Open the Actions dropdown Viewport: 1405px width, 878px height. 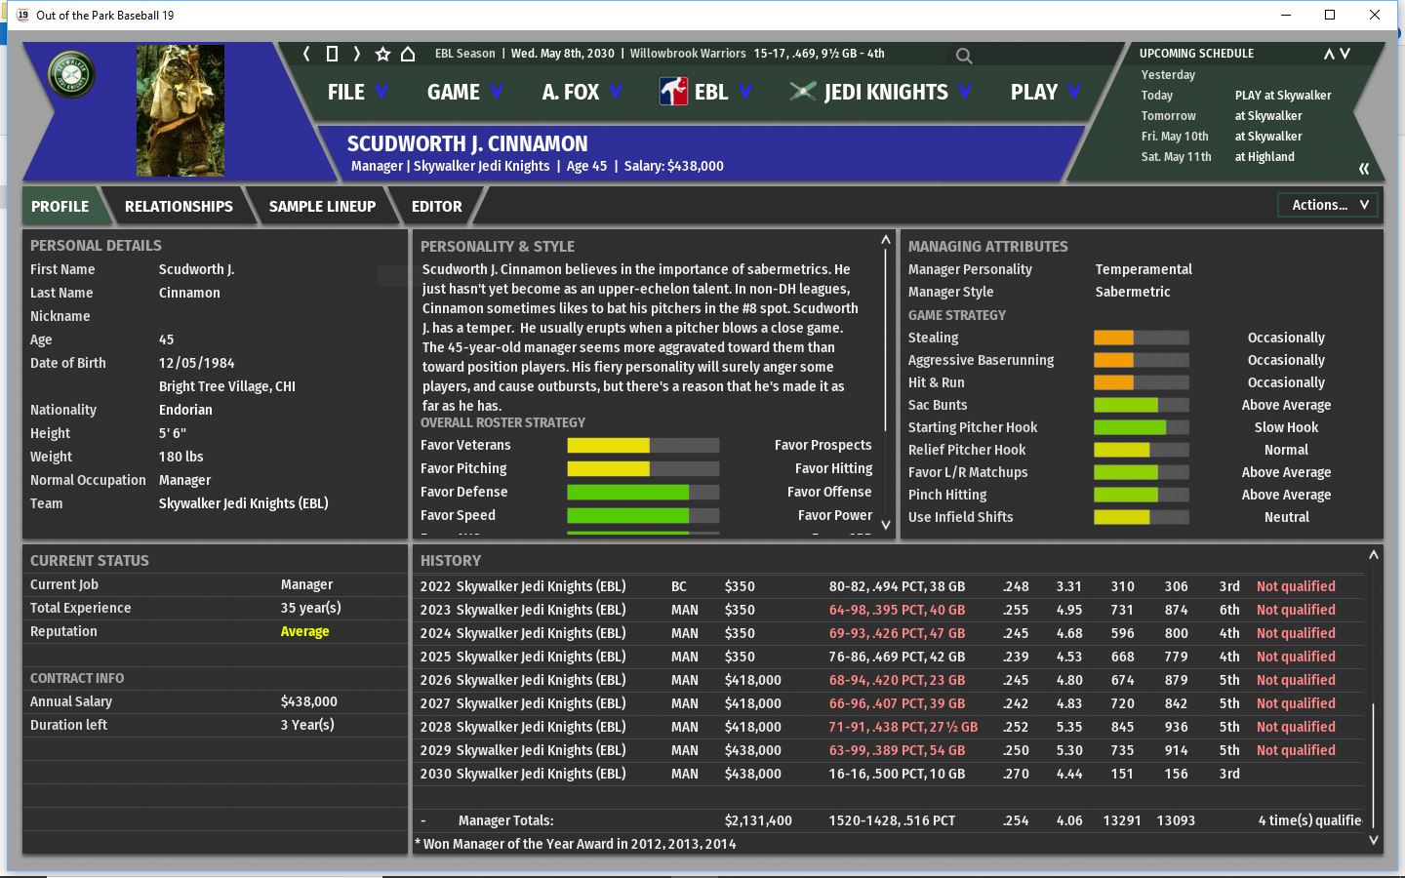pos(1329,205)
